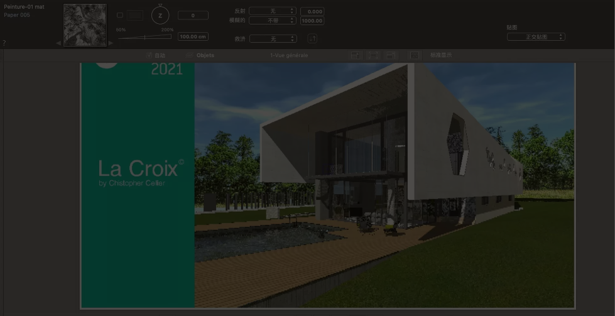
Task: Click the 100.00 cm size field
Action: coord(193,36)
